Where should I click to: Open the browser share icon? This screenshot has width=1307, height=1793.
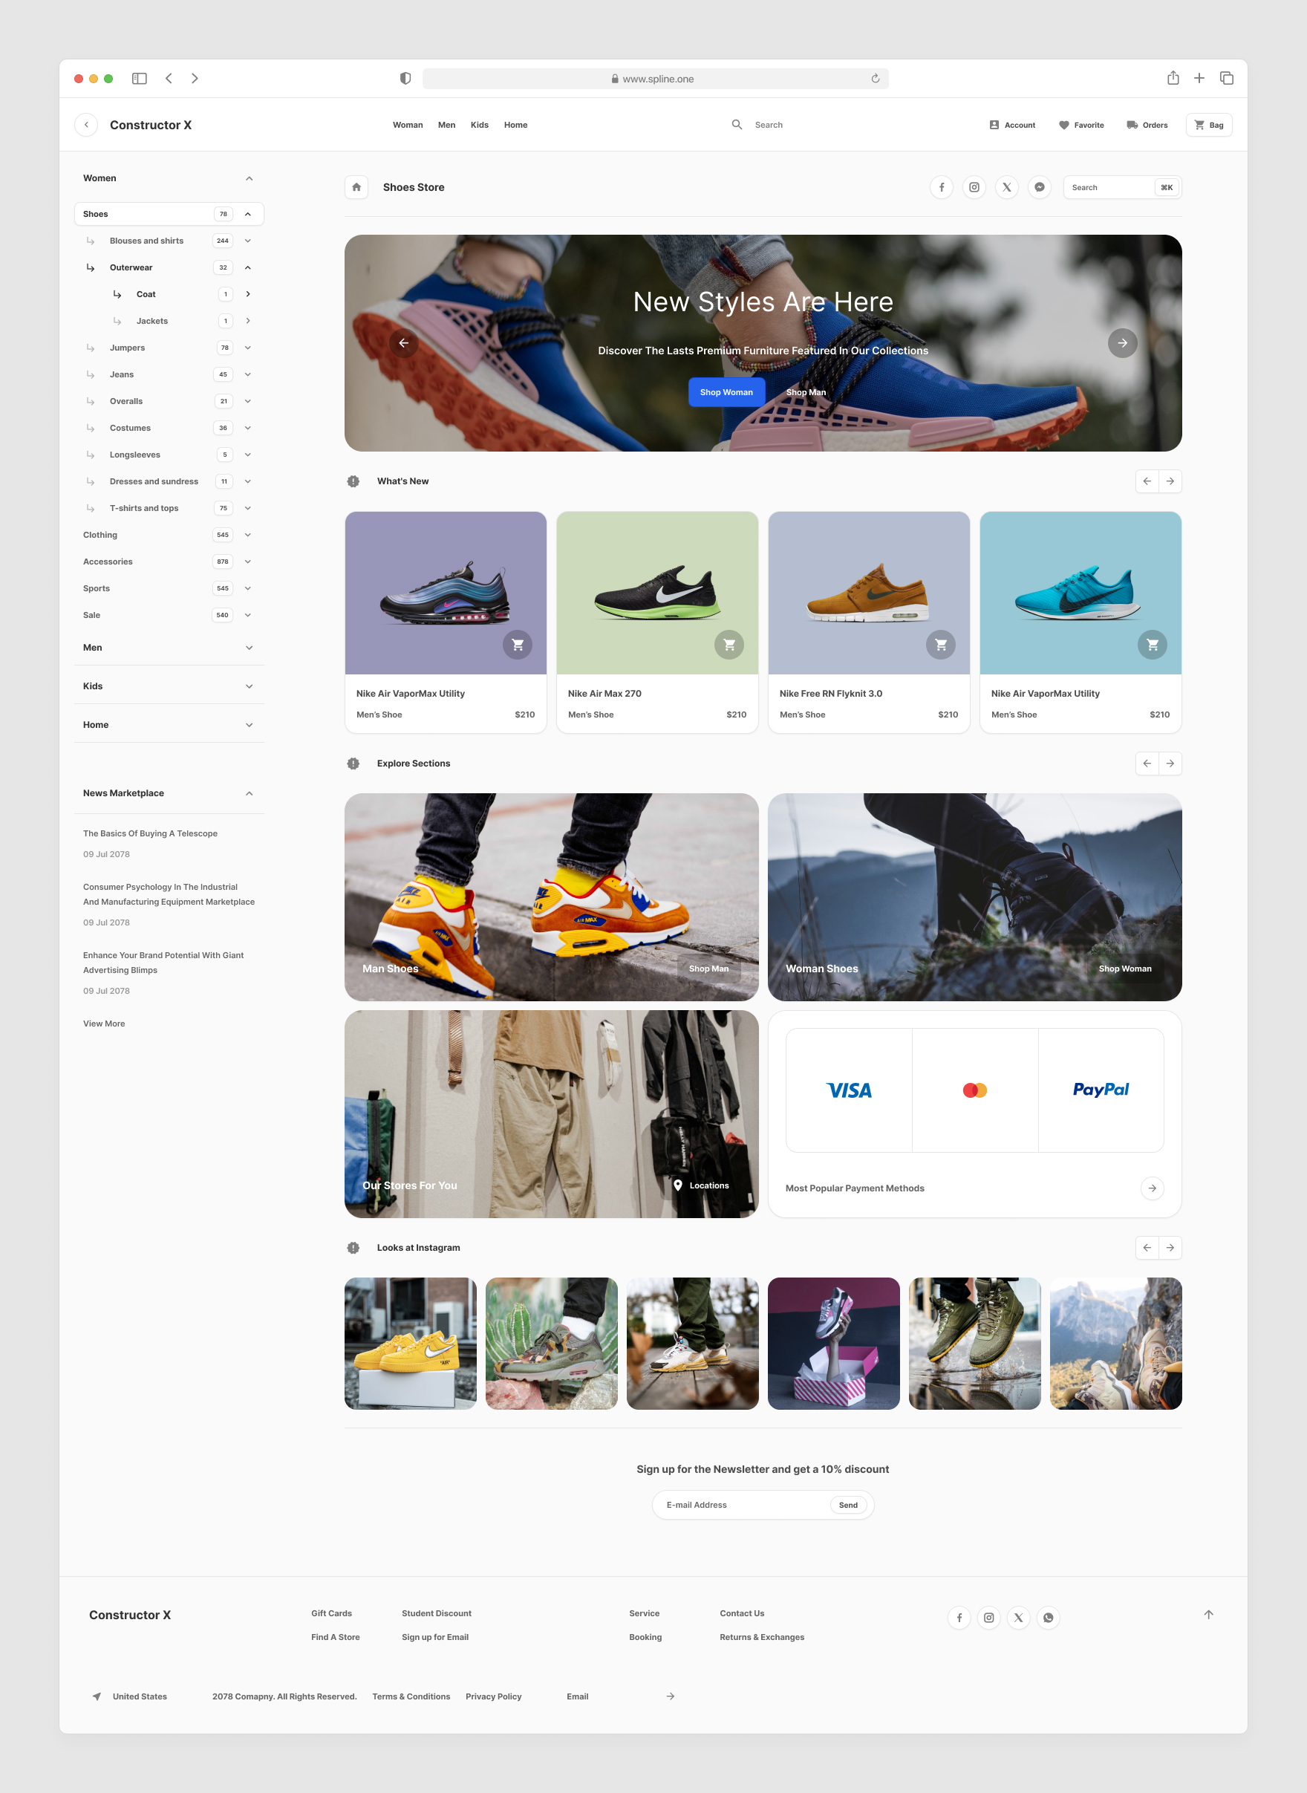[x=1173, y=77]
